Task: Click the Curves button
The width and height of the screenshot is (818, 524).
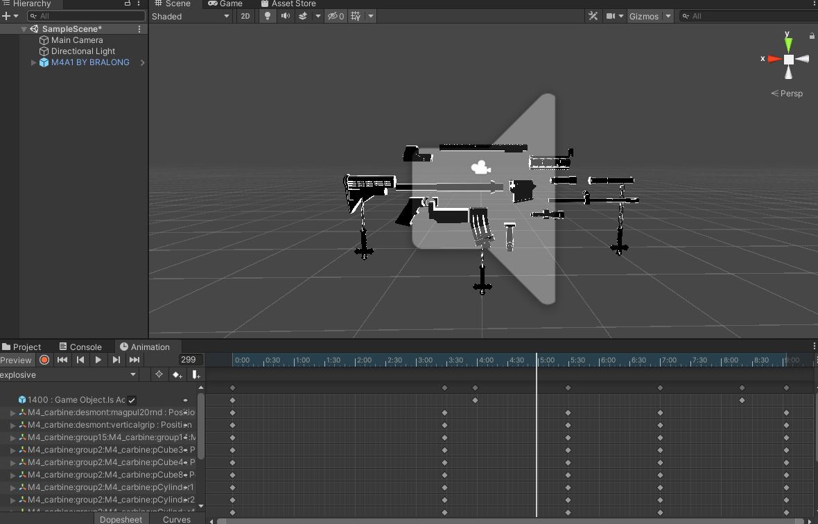Action: (x=177, y=519)
